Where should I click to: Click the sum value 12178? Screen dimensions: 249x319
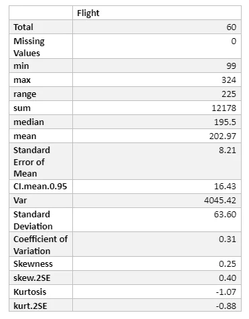[x=224, y=108]
